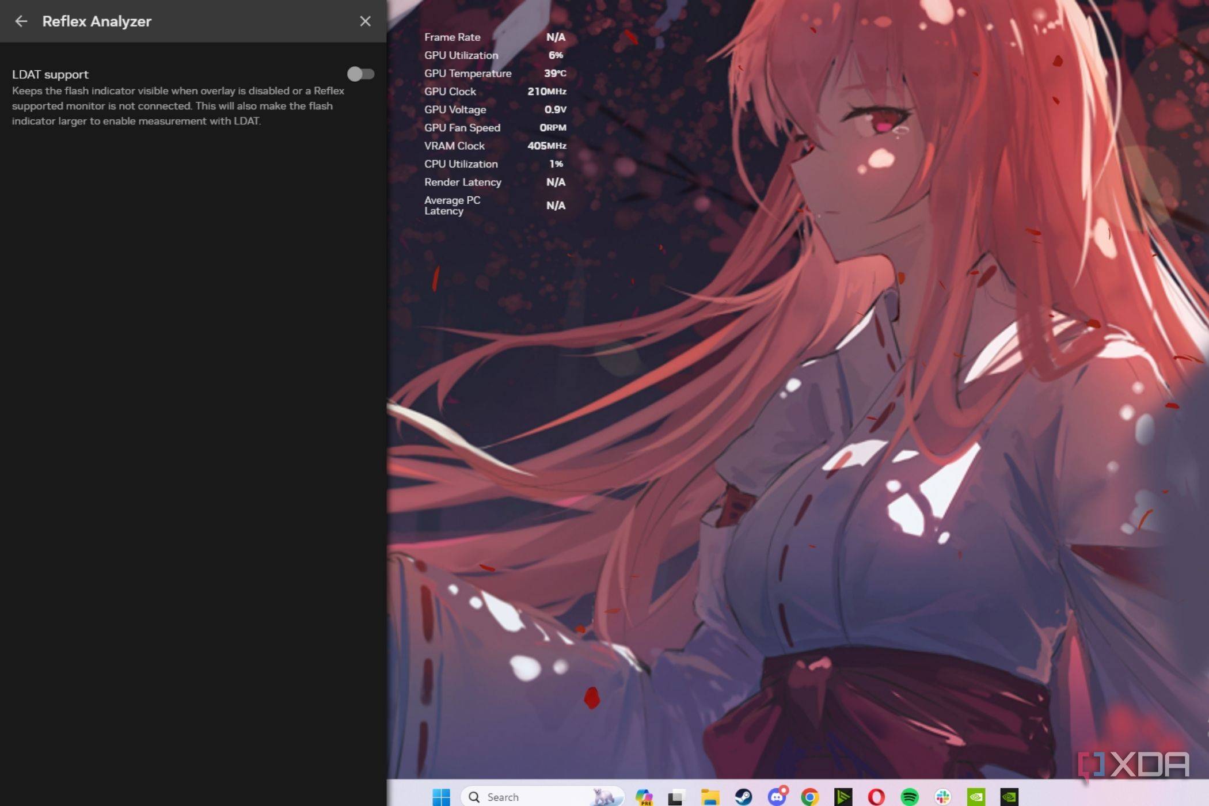The image size is (1209, 806).
Task: Click the Frame Rate overlay stat
Action: click(x=495, y=37)
